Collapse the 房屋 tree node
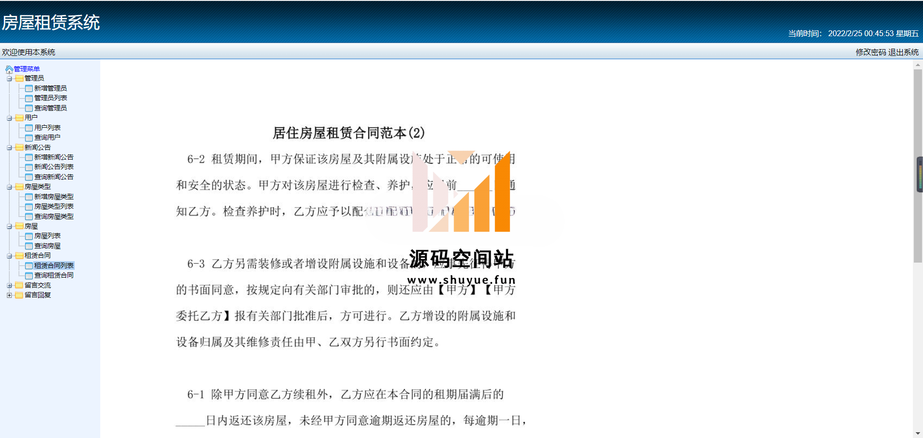The width and height of the screenshot is (923, 438). tap(9, 226)
